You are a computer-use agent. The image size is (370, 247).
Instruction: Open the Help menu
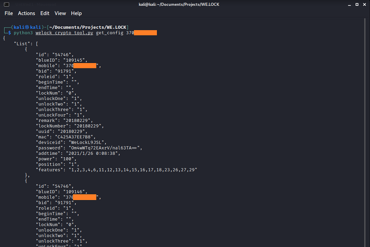point(76,13)
